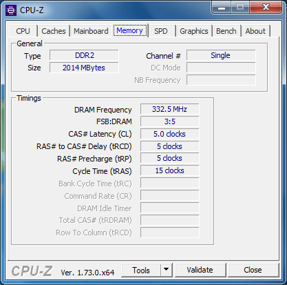Click the 15 clocks tRAS value
Screen dimensions: 287x285
coord(170,170)
